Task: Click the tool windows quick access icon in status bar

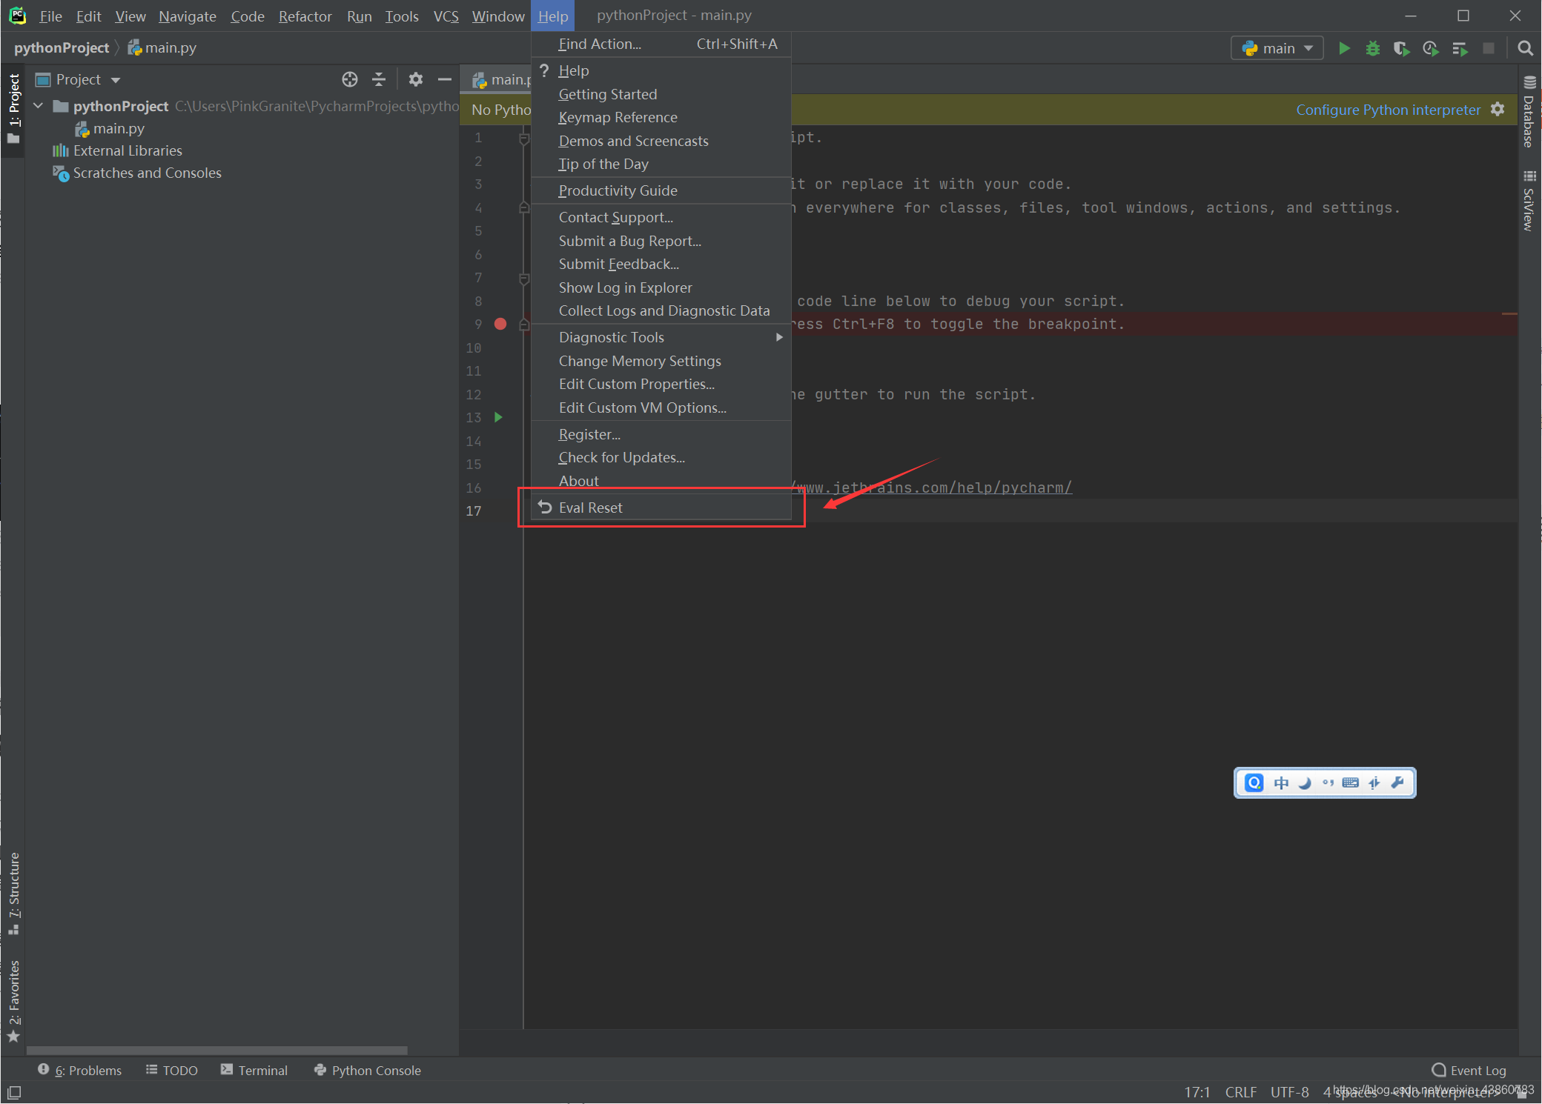Action: (14, 1092)
